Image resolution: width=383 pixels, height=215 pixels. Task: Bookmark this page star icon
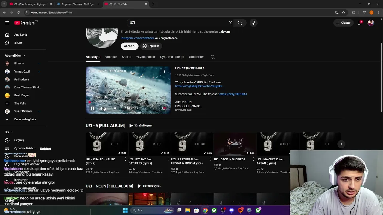[344, 13]
